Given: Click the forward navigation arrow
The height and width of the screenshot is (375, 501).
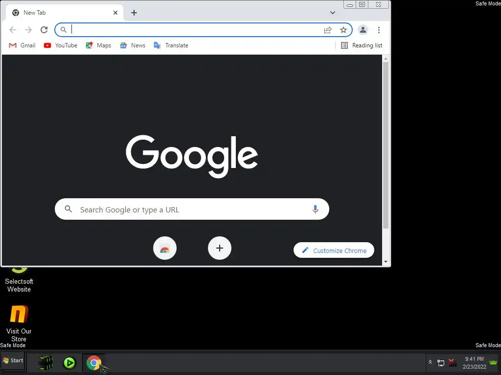Looking at the screenshot, I should click(x=28, y=30).
